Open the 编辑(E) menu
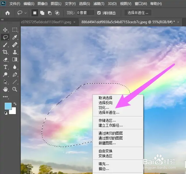 click(x=29, y=4)
